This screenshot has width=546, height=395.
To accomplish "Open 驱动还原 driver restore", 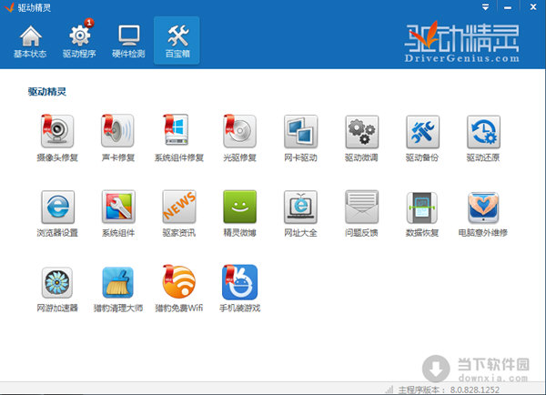I will [483, 132].
